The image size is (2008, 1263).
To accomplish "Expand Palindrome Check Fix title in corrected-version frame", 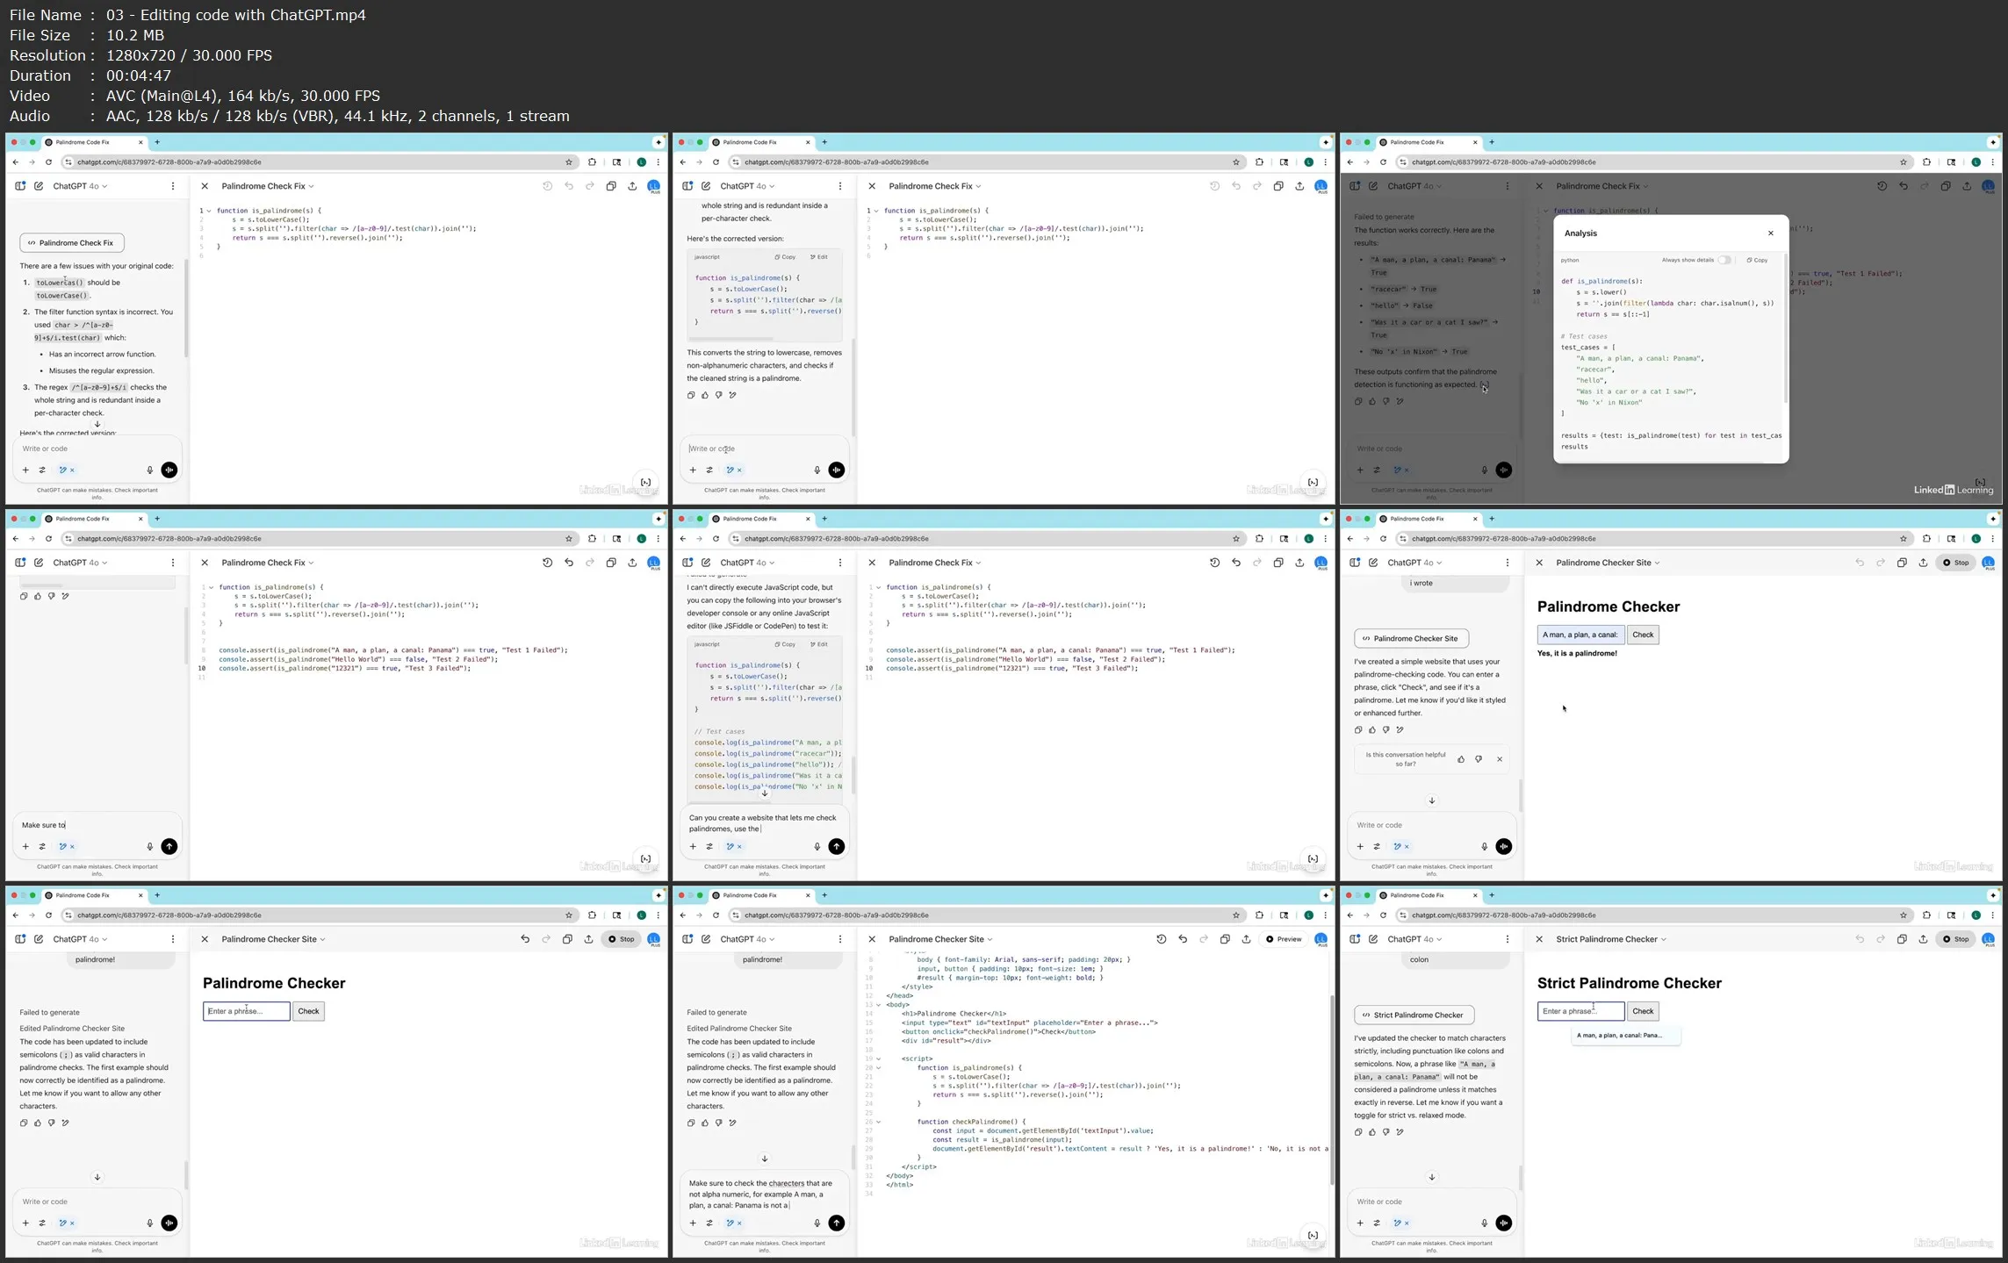I will coord(935,186).
